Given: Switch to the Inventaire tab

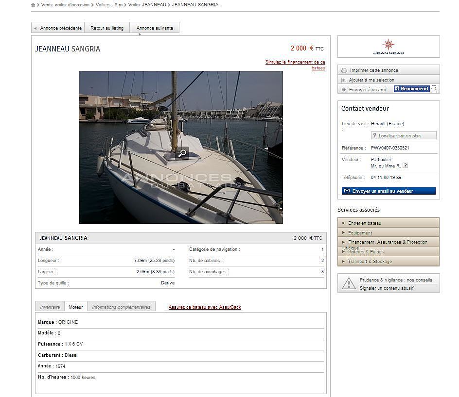Looking at the screenshot, I should click(x=50, y=307).
